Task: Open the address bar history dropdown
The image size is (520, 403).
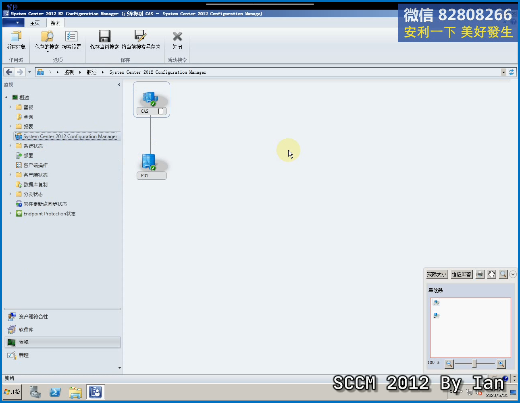Action: pos(503,72)
